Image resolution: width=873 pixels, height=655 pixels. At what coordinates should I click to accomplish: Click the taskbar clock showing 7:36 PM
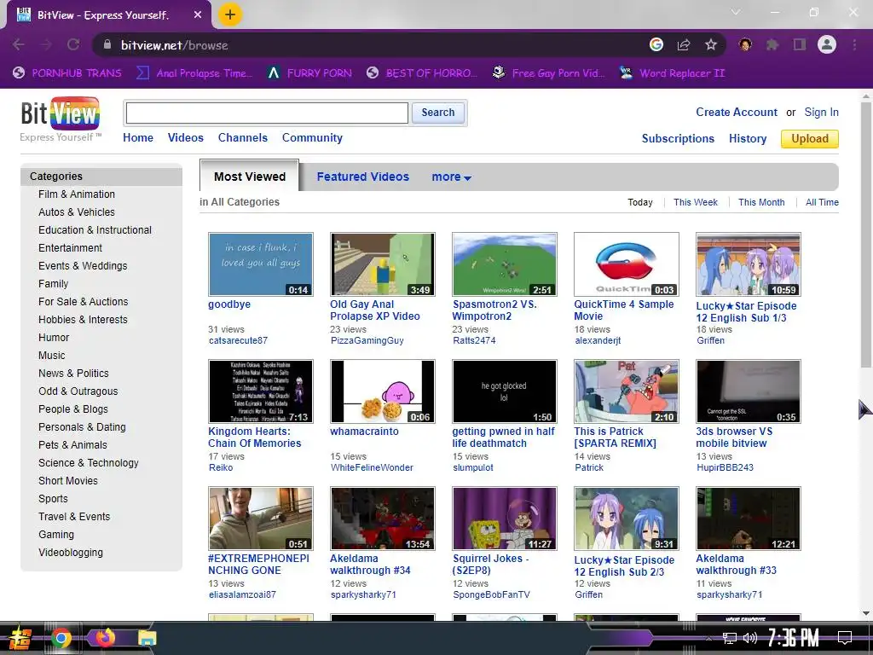(x=794, y=638)
